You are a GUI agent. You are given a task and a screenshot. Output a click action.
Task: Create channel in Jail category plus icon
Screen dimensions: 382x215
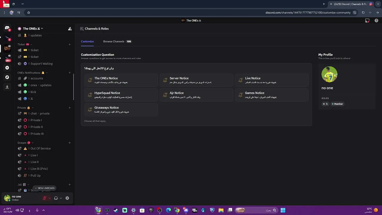tap(70, 185)
